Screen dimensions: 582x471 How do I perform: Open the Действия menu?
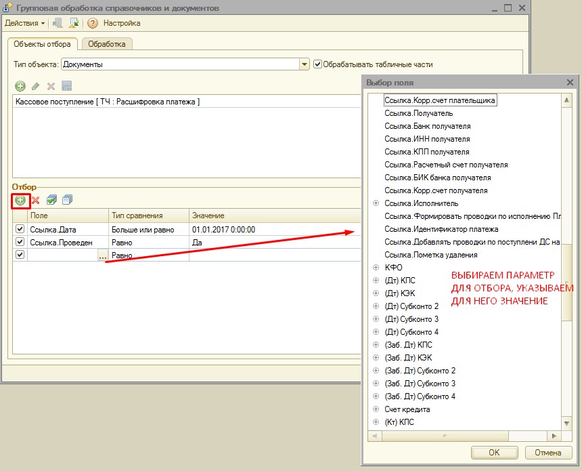(x=24, y=23)
